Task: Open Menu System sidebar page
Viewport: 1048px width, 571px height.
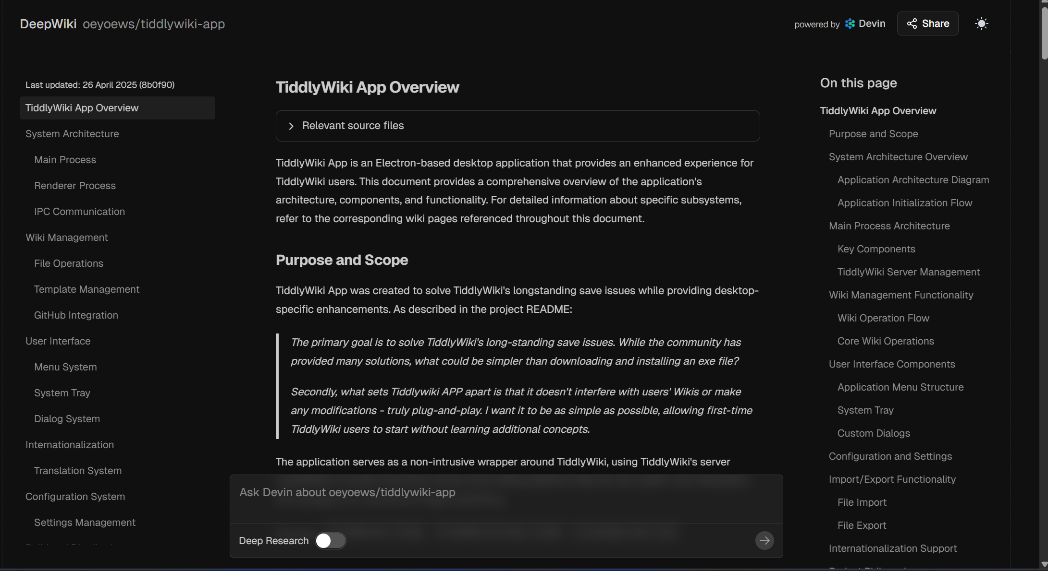Action: [65, 367]
